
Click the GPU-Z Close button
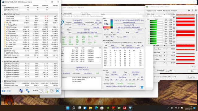coord(192,71)
